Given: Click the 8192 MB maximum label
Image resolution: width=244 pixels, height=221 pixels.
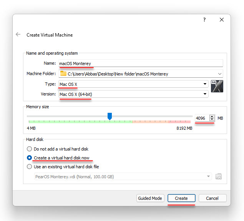Looking at the screenshot, I should tap(184, 128).
